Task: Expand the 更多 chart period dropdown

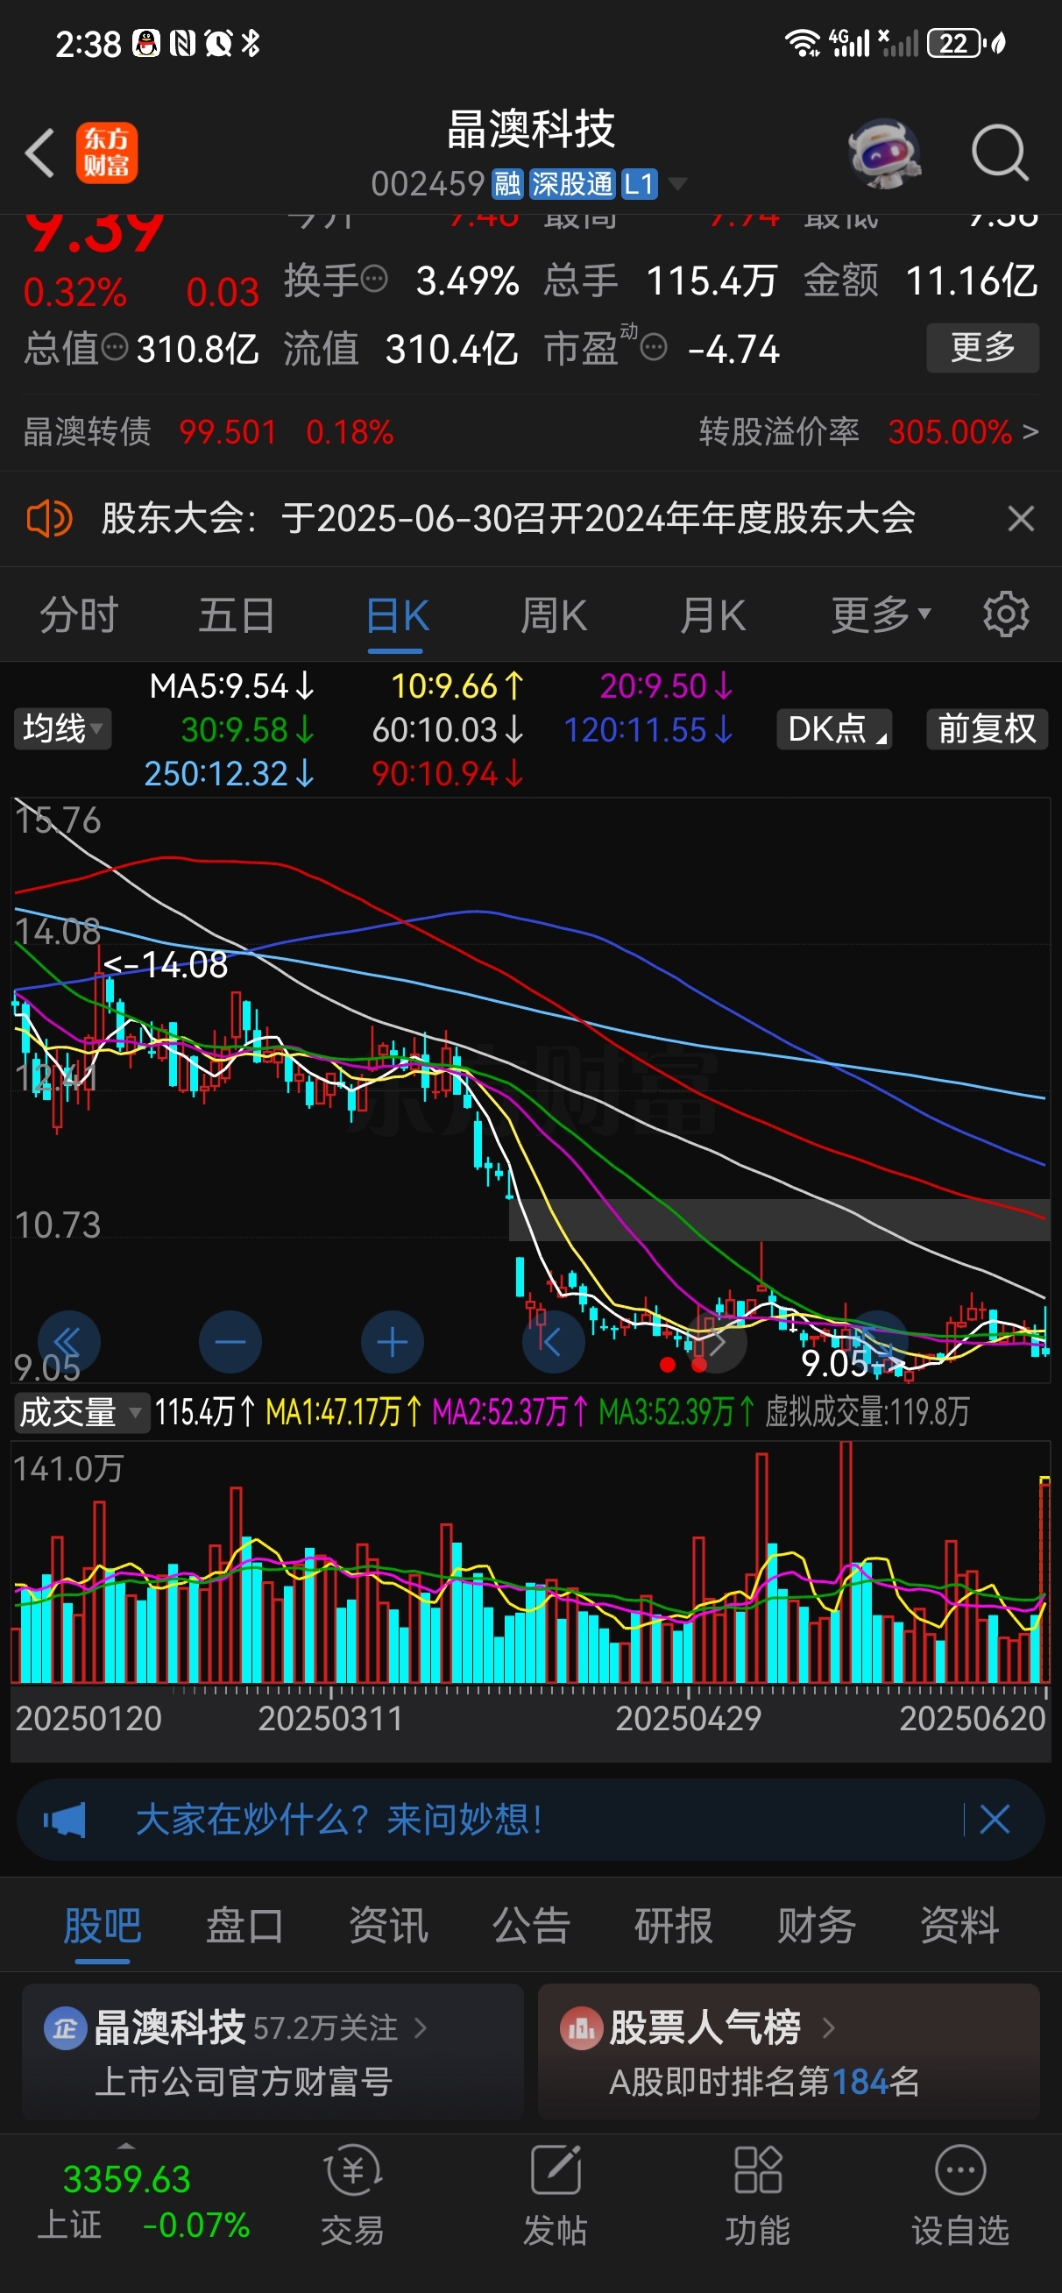Action: (x=881, y=615)
